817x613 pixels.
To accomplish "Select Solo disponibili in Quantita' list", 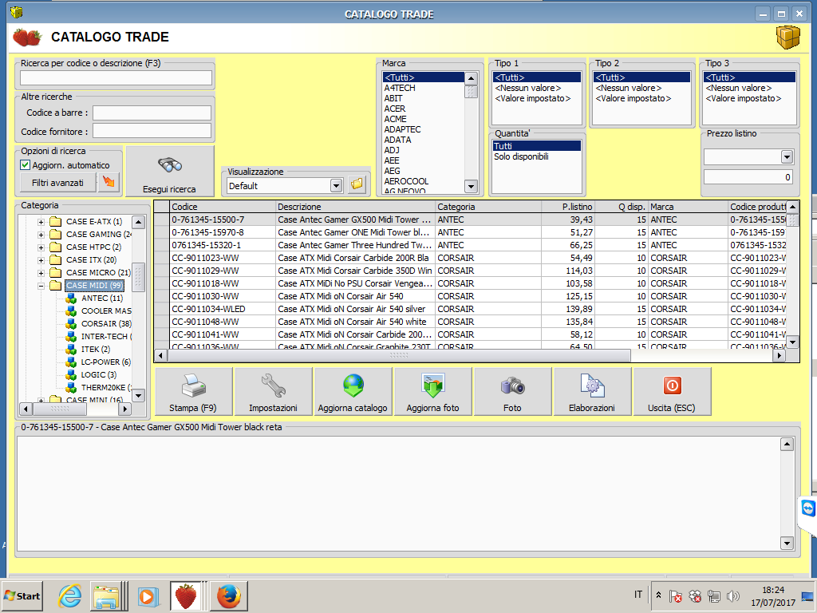I will tap(521, 157).
